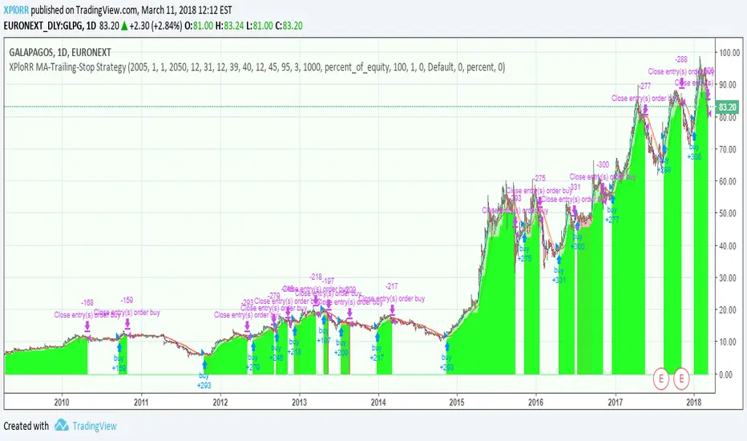Viewport: 747px width, 441px height.
Task: Click the 2010 label on the time axis
Action: click(62, 403)
